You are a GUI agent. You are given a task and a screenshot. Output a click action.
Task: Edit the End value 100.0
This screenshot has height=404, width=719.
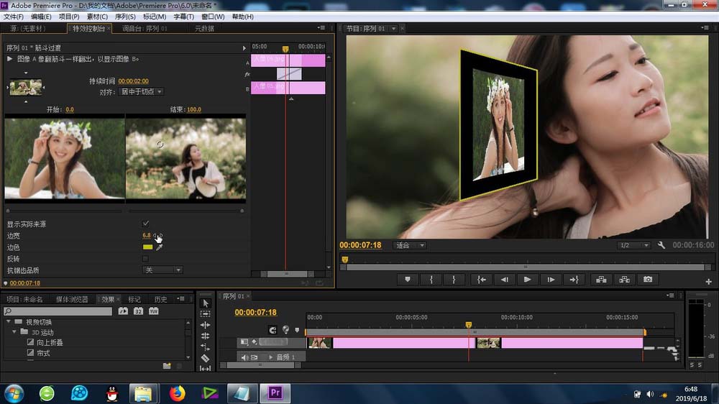pos(194,109)
